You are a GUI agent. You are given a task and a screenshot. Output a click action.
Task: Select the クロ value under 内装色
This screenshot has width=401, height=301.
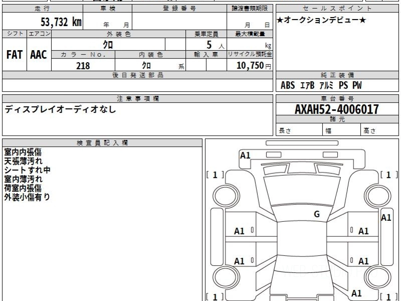(146, 65)
